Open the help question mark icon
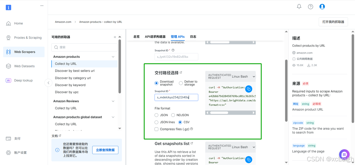The image size is (355, 165). [x=311, y=6]
